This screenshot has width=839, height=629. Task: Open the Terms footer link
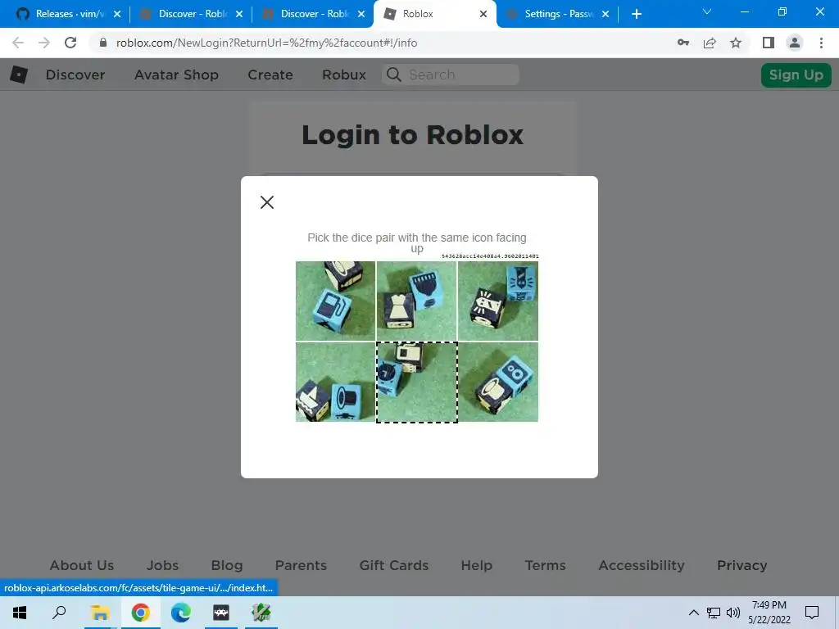(x=545, y=565)
